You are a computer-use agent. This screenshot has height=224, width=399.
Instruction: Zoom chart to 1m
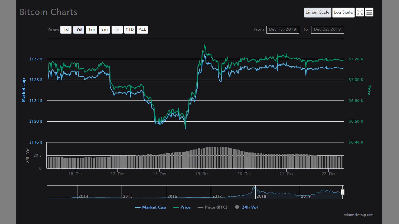(91, 30)
